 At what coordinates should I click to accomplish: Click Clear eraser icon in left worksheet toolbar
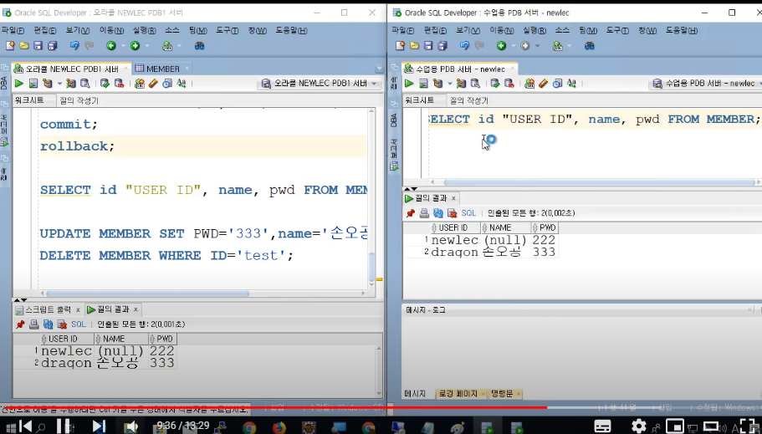(154, 84)
